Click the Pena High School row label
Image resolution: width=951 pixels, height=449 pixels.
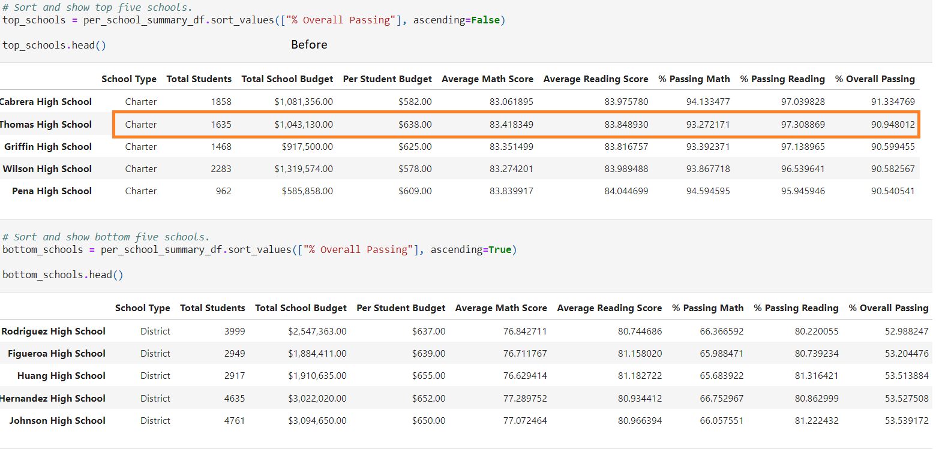(x=52, y=191)
